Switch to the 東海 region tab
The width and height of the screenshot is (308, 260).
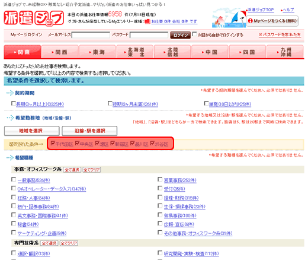click(x=97, y=52)
